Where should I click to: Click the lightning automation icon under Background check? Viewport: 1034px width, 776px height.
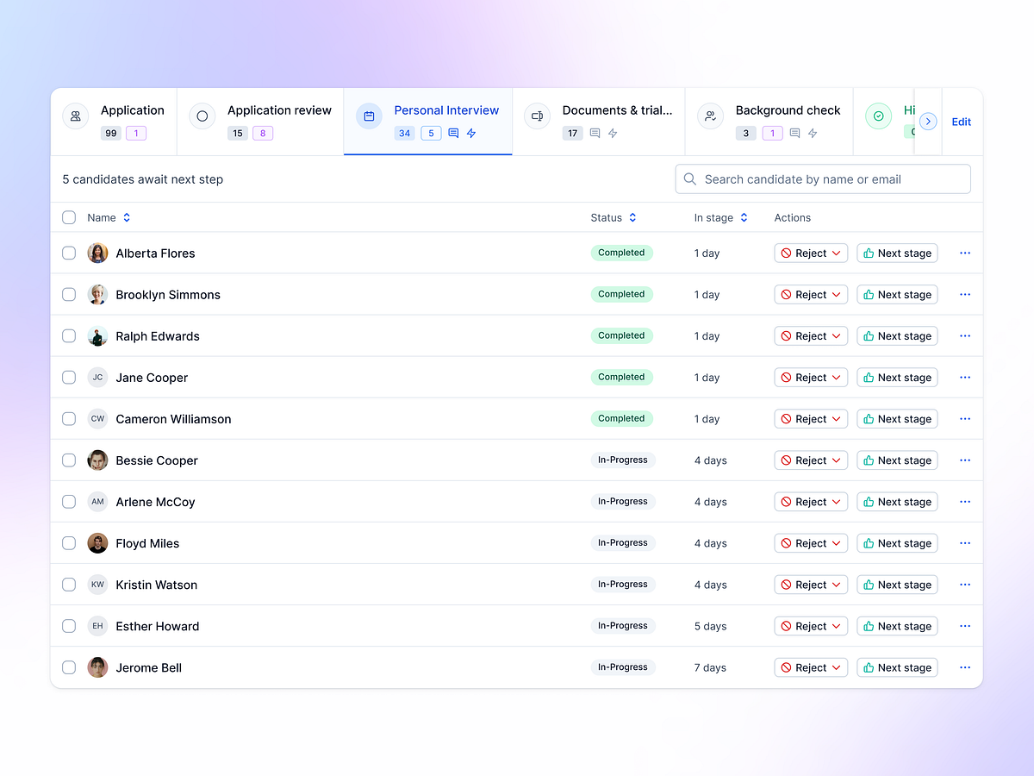point(812,133)
